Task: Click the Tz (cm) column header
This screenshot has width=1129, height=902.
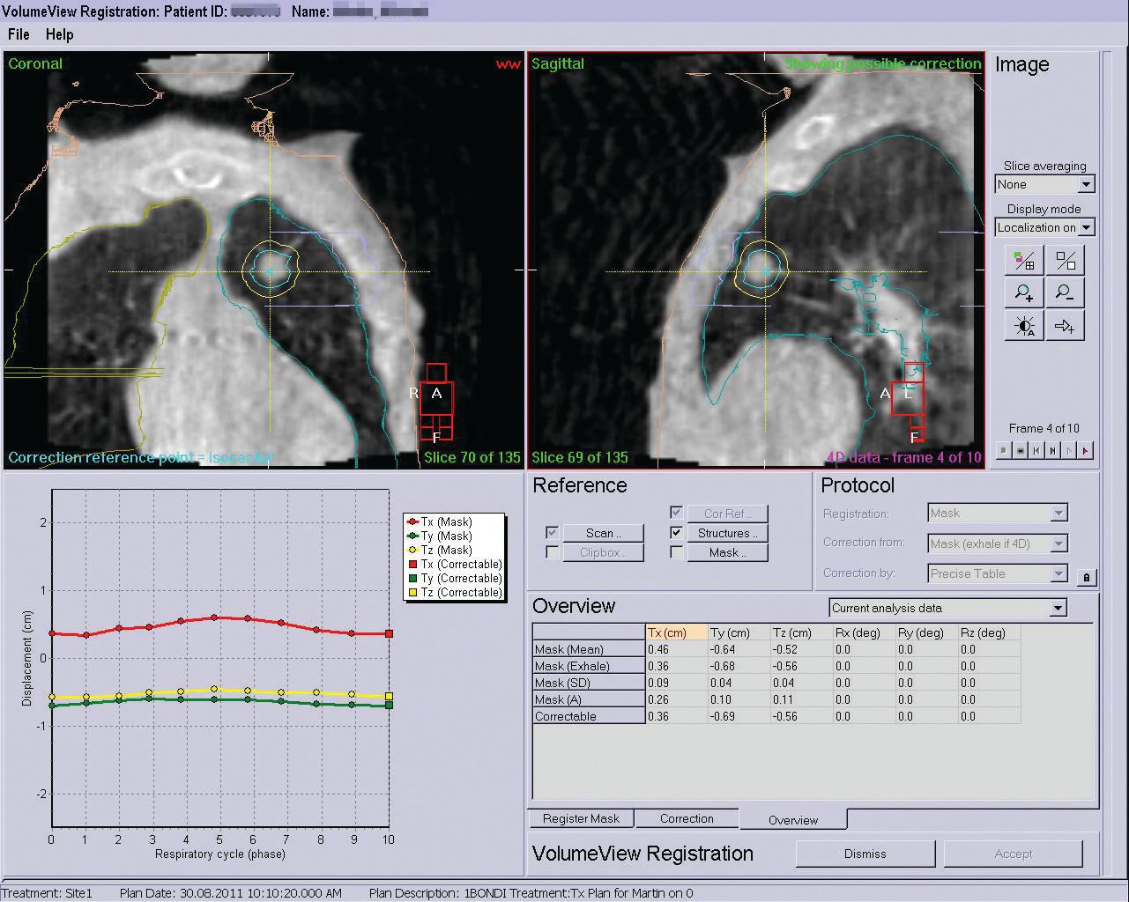Action: [x=801, y=632]
